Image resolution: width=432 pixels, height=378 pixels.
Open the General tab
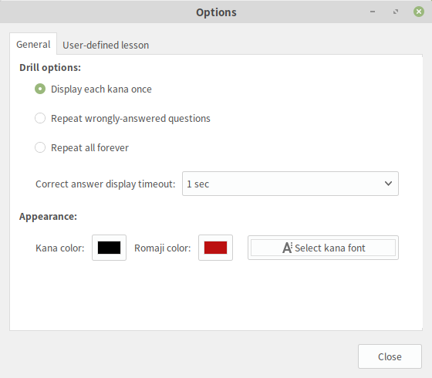click(33, 45)
